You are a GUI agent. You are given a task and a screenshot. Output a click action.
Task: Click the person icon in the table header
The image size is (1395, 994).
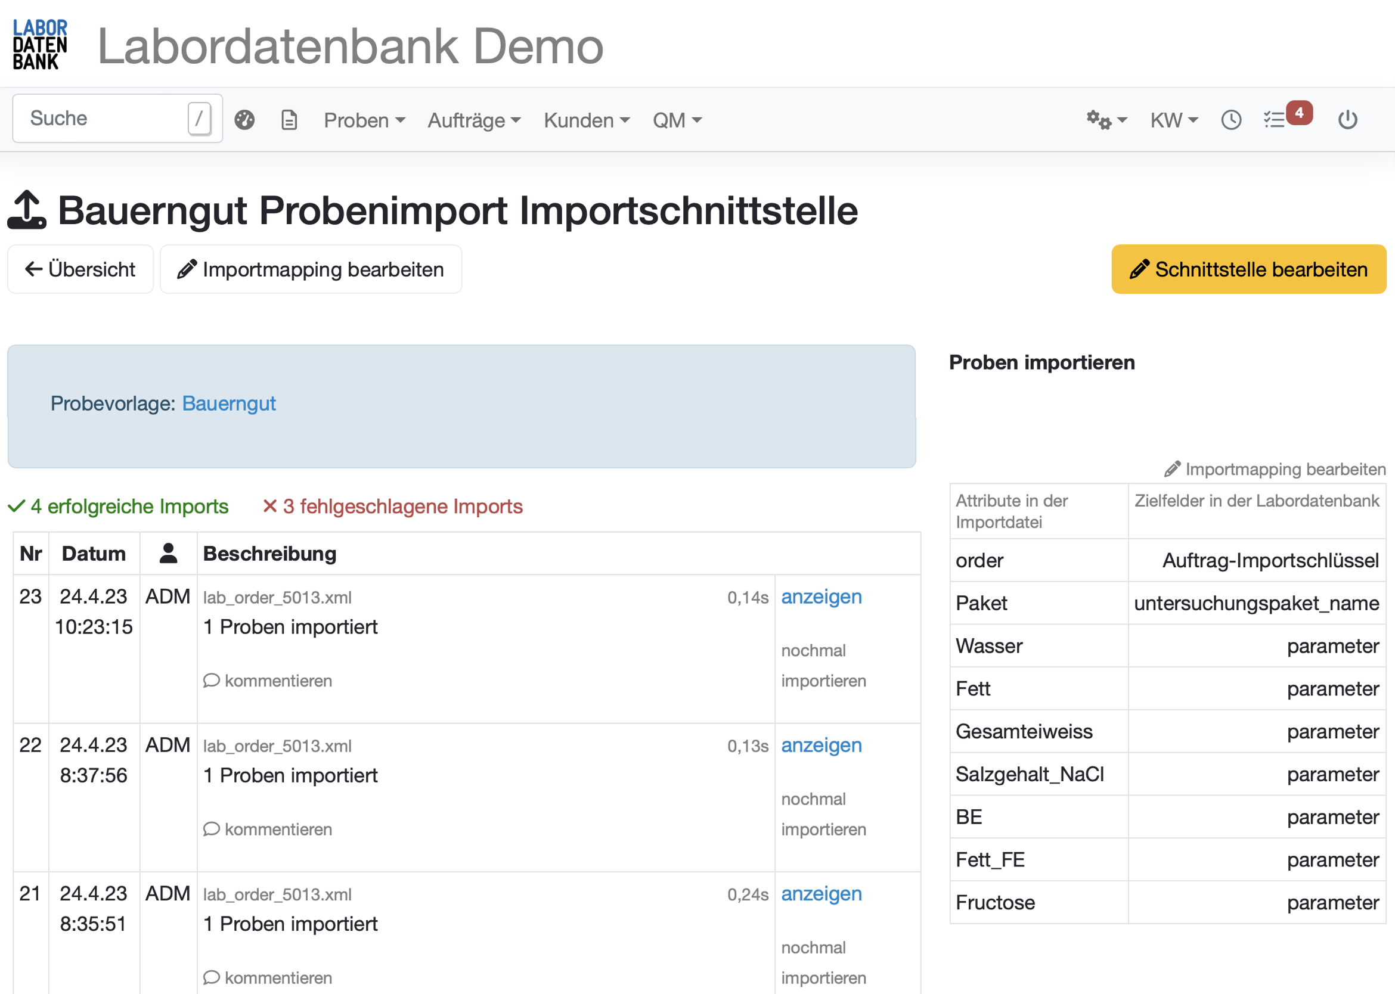[x=168, y=552]
